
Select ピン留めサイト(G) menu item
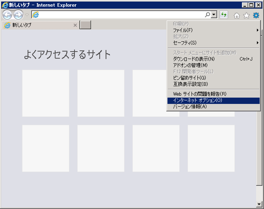coord(214,78)
